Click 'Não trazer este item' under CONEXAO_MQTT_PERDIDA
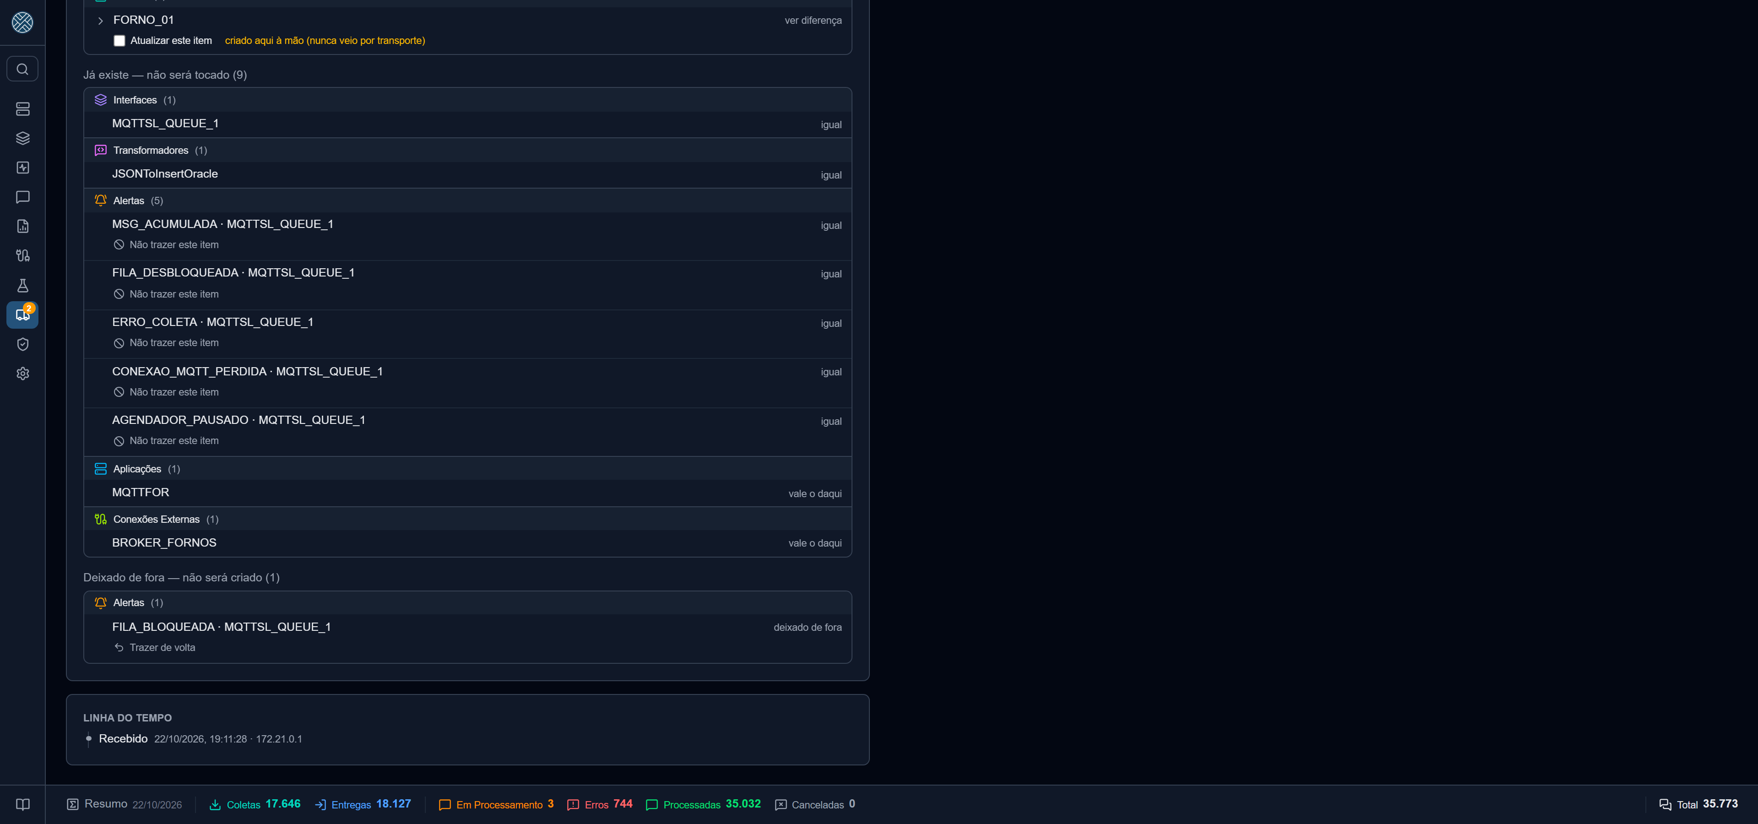The width and height of the screenshot is (1758, 824). (x=167, y=392)
